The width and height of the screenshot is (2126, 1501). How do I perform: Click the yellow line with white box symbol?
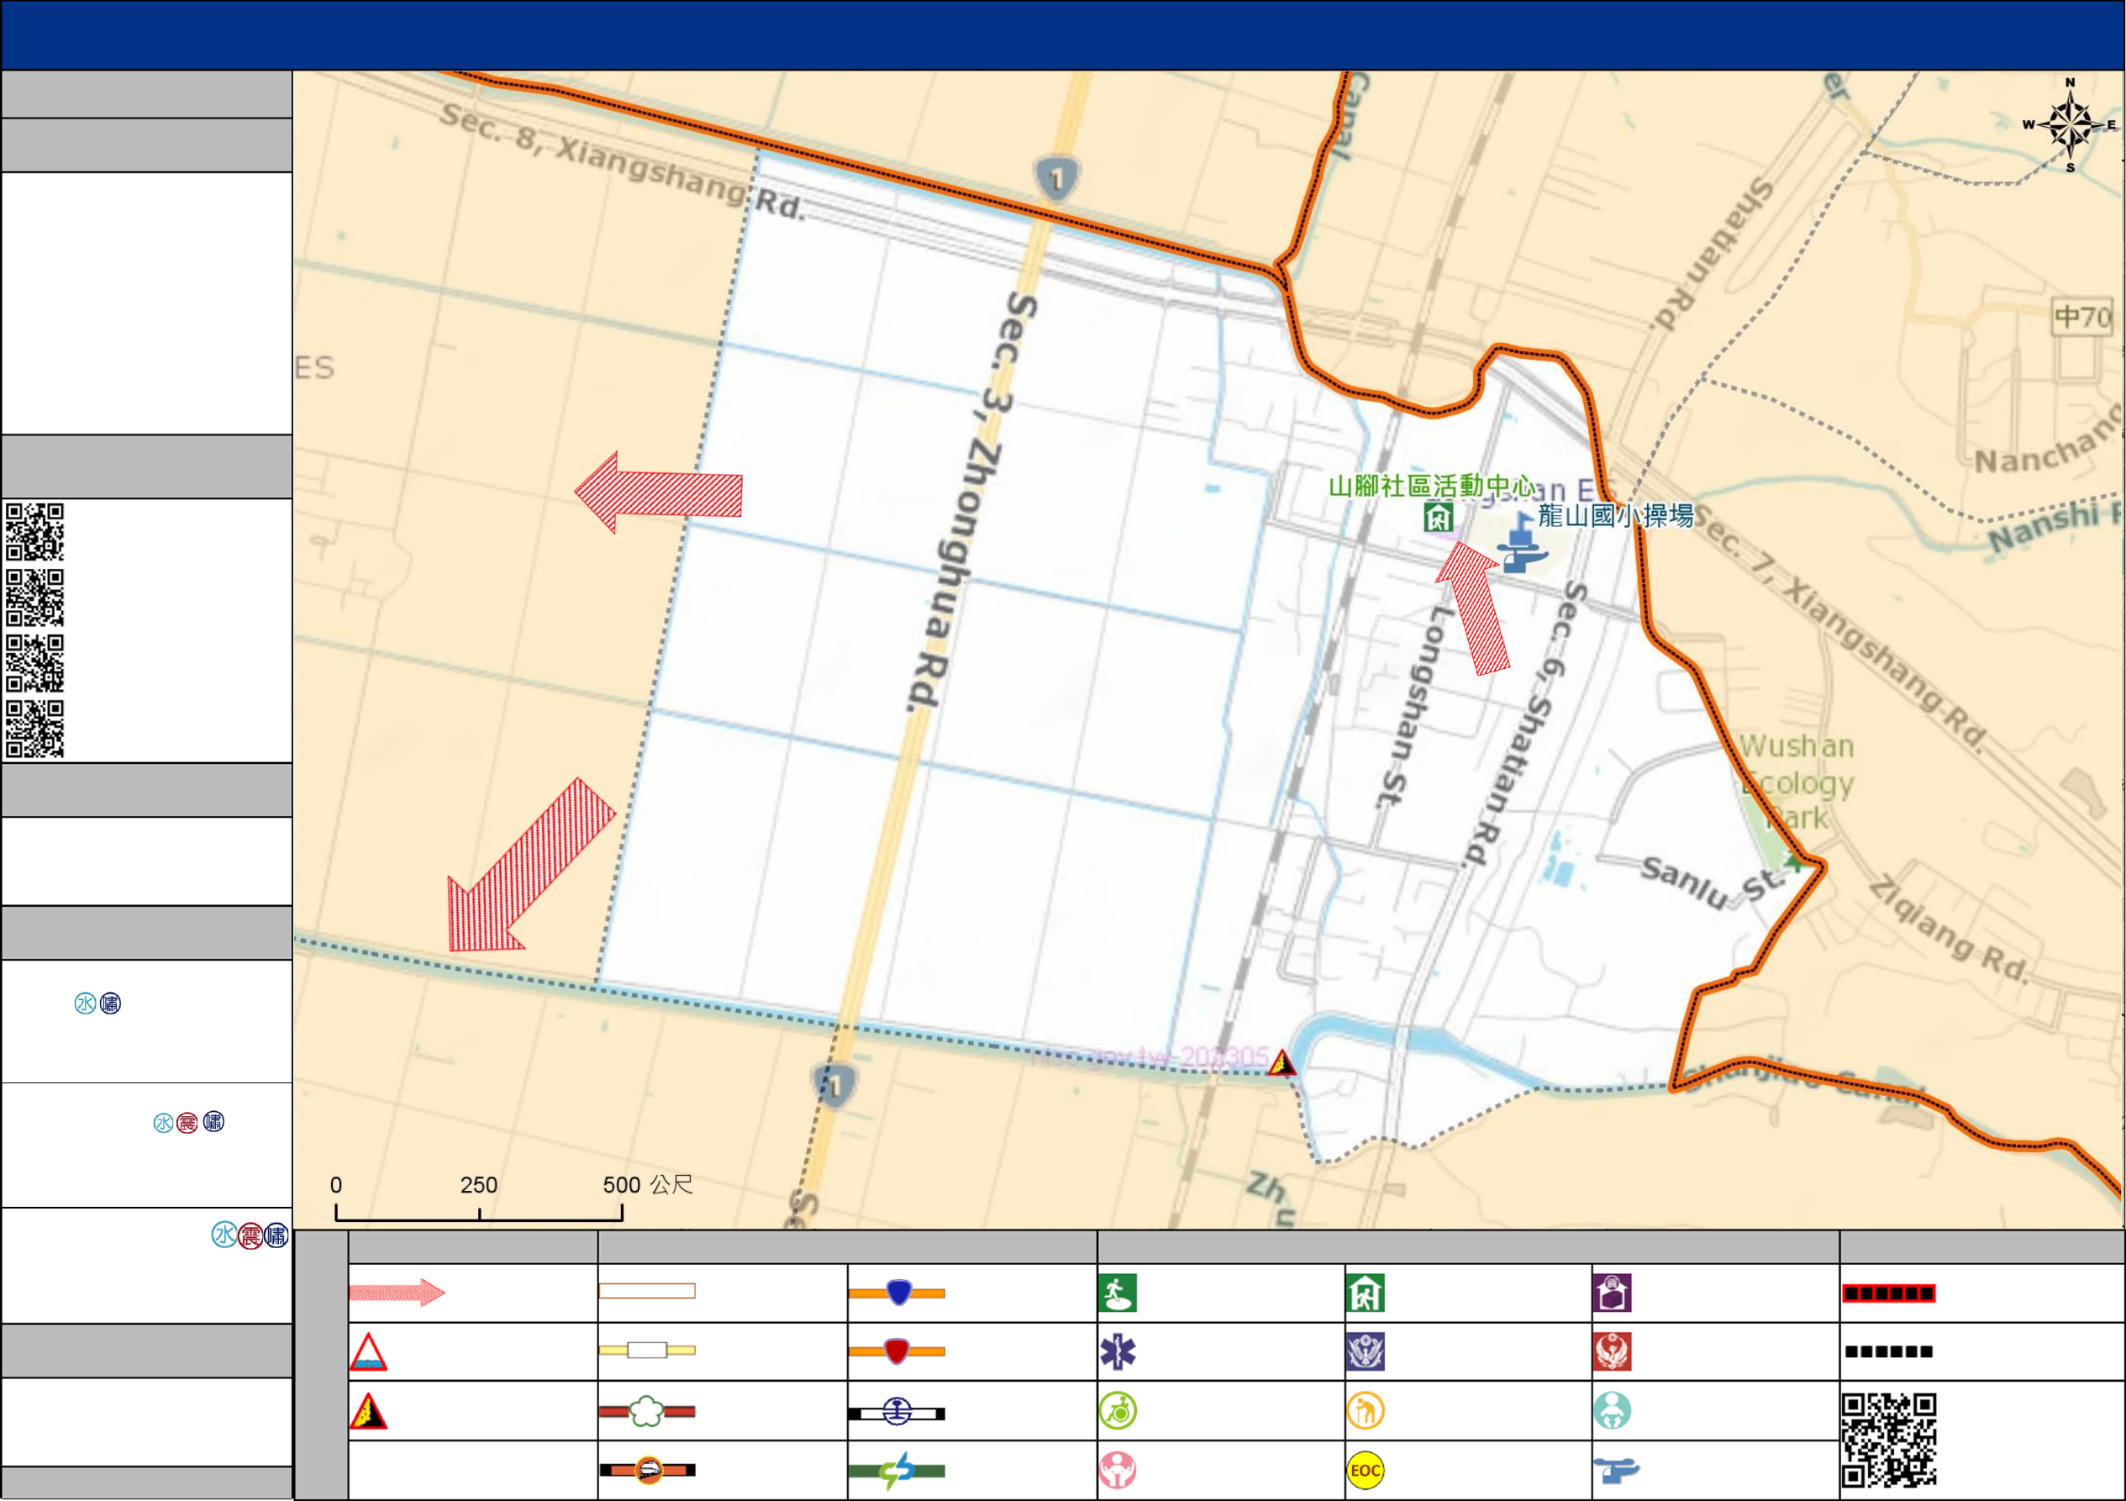[647, 1350]
